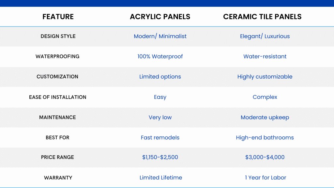The image size is (334, 188).
Task: Click the WARRANTY row label
Action: 58,178
